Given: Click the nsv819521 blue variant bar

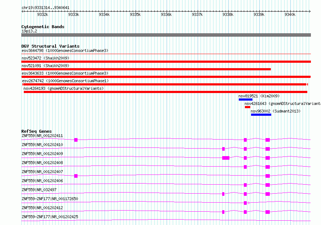Looking at the screenshot, I should point(245,100).
